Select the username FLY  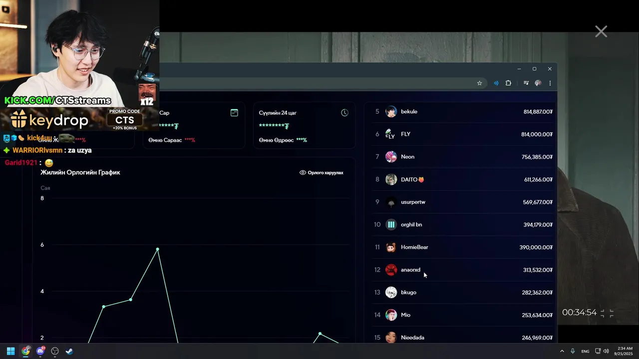click(405, 134)
